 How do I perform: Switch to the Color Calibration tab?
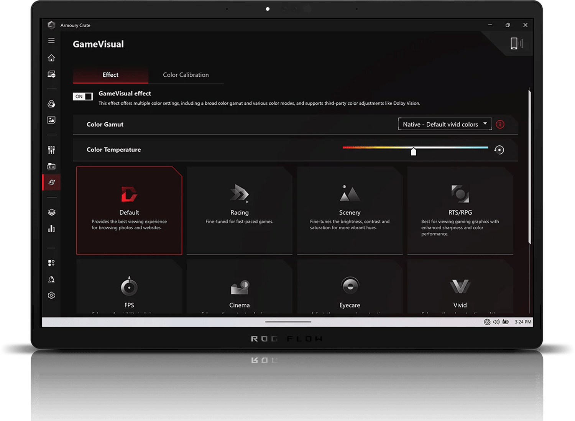(186, 75)
